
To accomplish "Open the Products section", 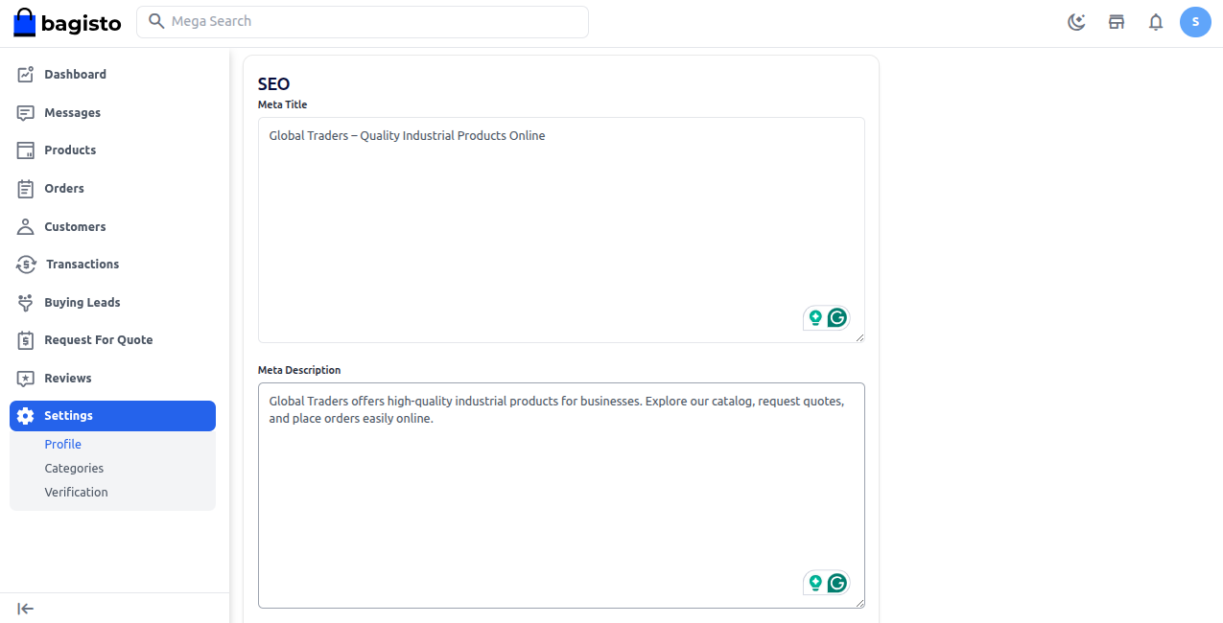I will tap(70, 150).
